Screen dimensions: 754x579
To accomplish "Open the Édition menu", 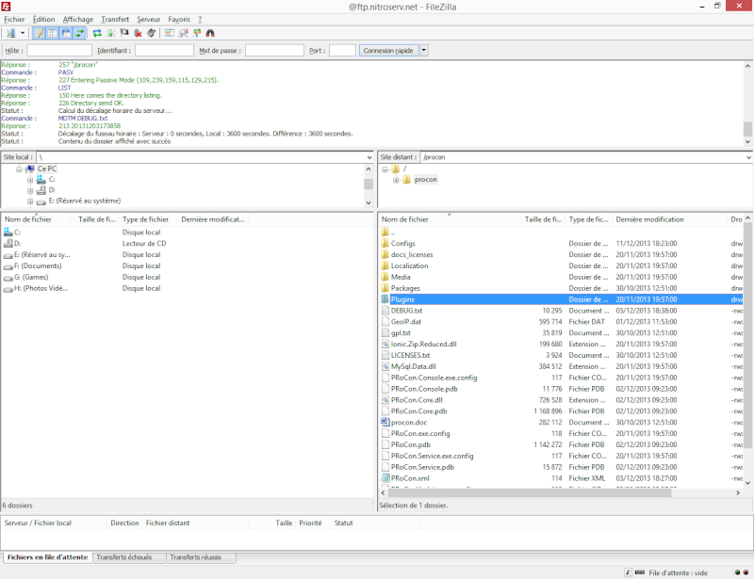I will (43, 19).
